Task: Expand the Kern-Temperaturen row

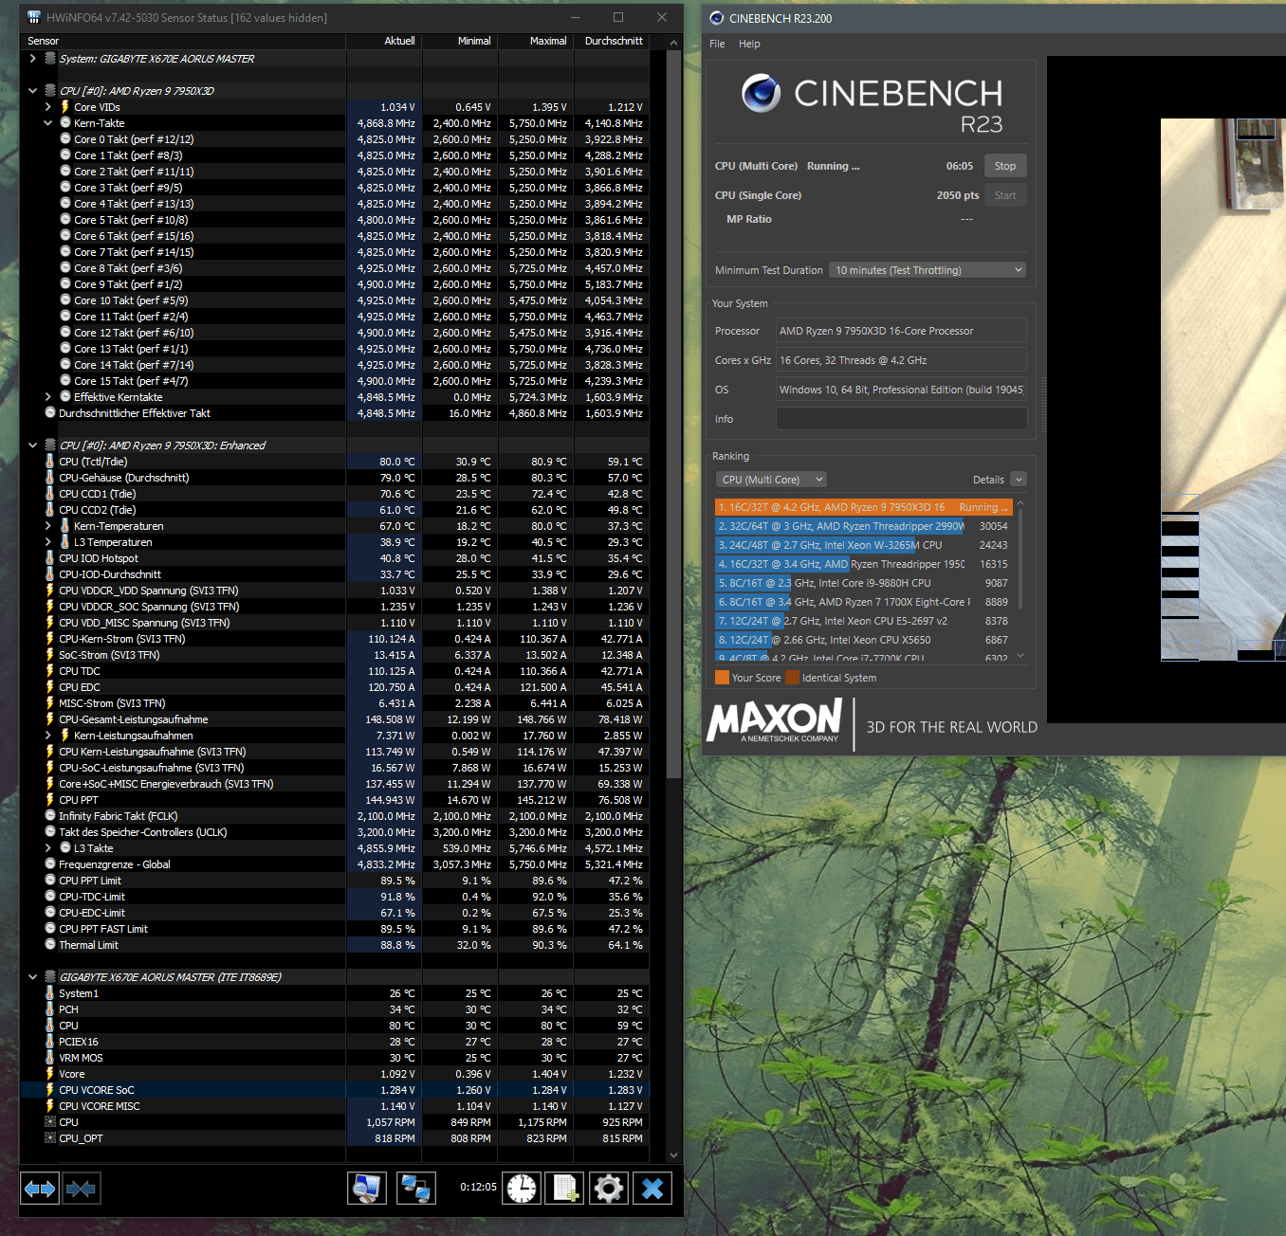Action: click(48, 526)
